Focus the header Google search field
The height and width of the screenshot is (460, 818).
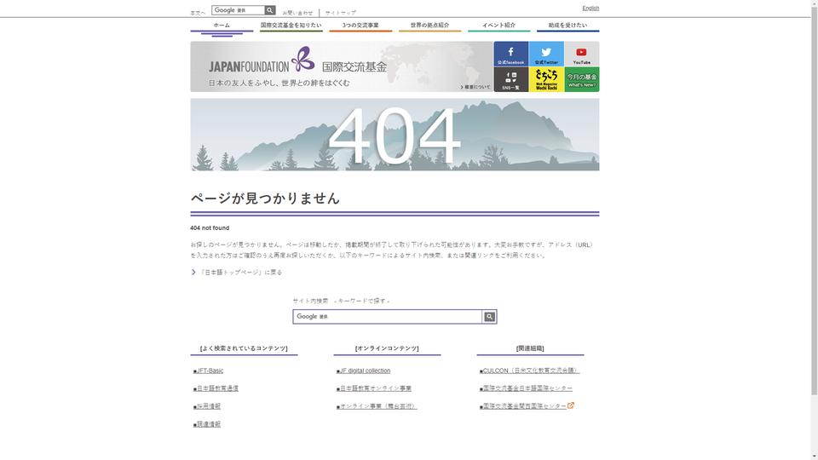click(238, 10)
